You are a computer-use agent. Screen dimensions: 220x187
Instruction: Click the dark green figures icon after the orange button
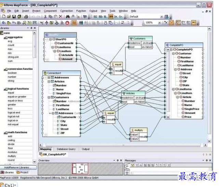[x=81, y=22]
